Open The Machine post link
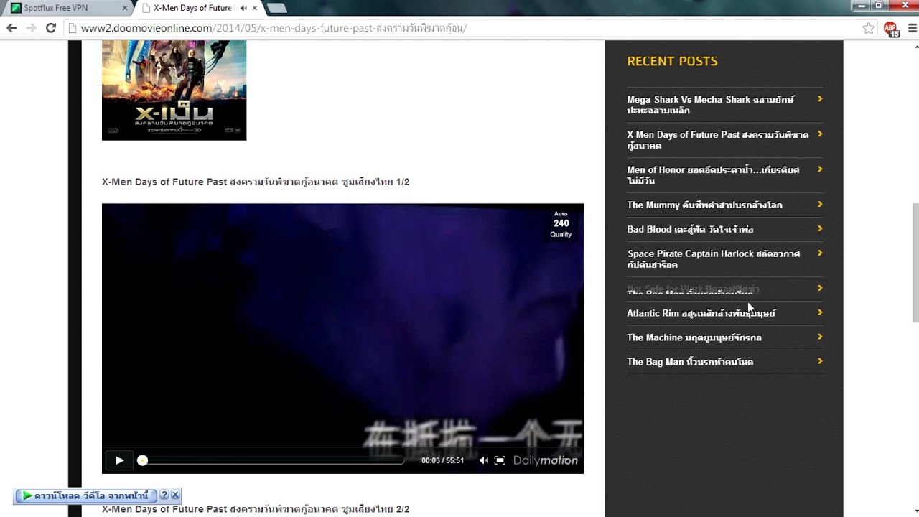This screenshot has height=517, width=919. (694, 337)
